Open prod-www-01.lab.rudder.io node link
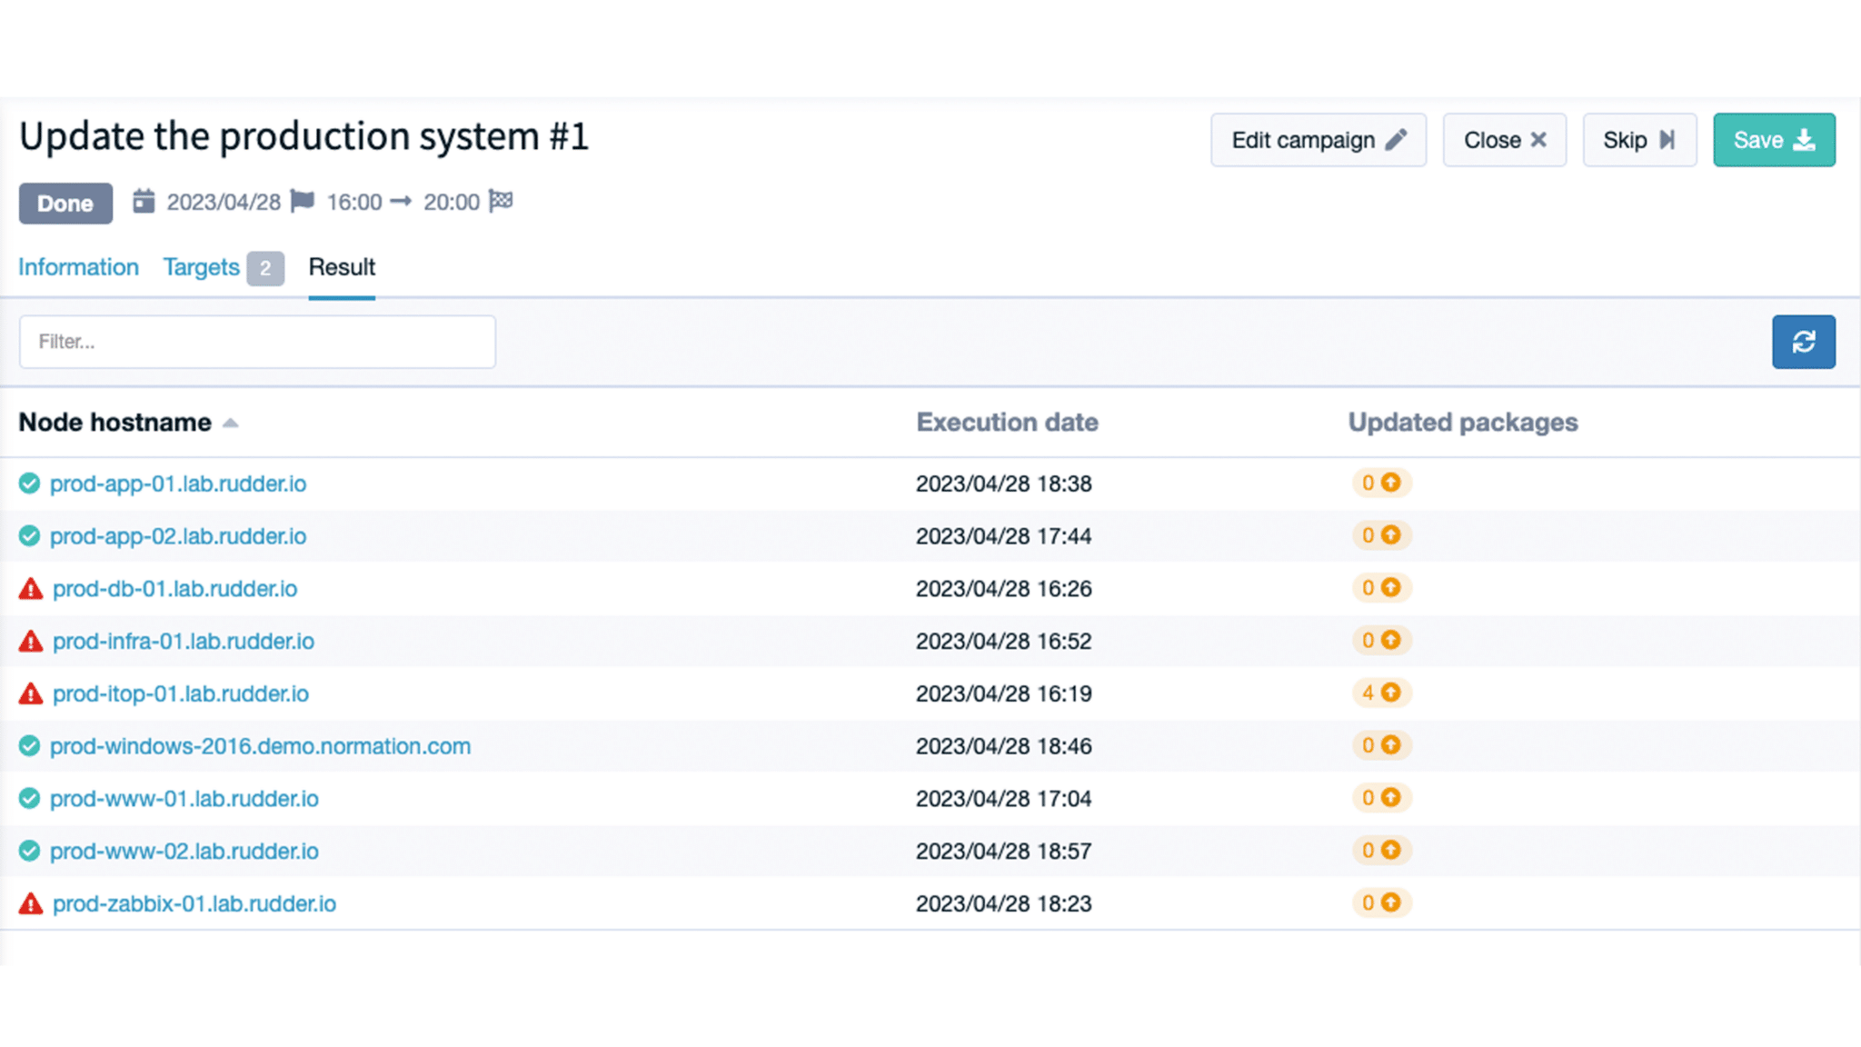This screenshot has height=1047, width=1861. pyautogui.click(x=185, y=799)
